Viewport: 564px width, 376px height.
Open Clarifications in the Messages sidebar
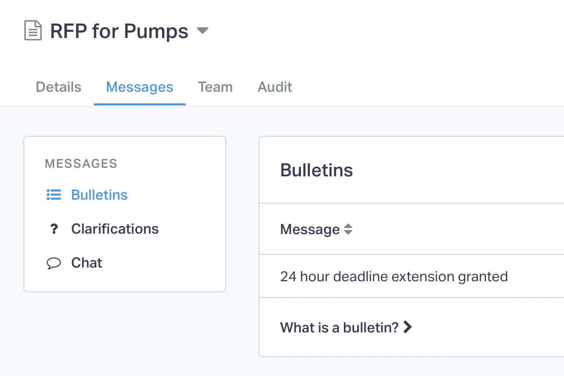pos(115,229)
